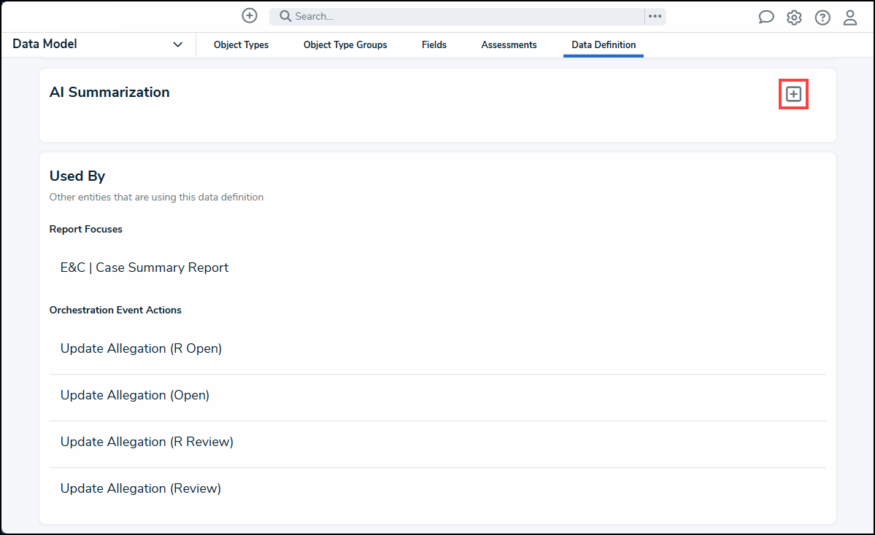Click the question mark help icon
The width and height of the screenshot is (875, 535).
click(822, 17)
